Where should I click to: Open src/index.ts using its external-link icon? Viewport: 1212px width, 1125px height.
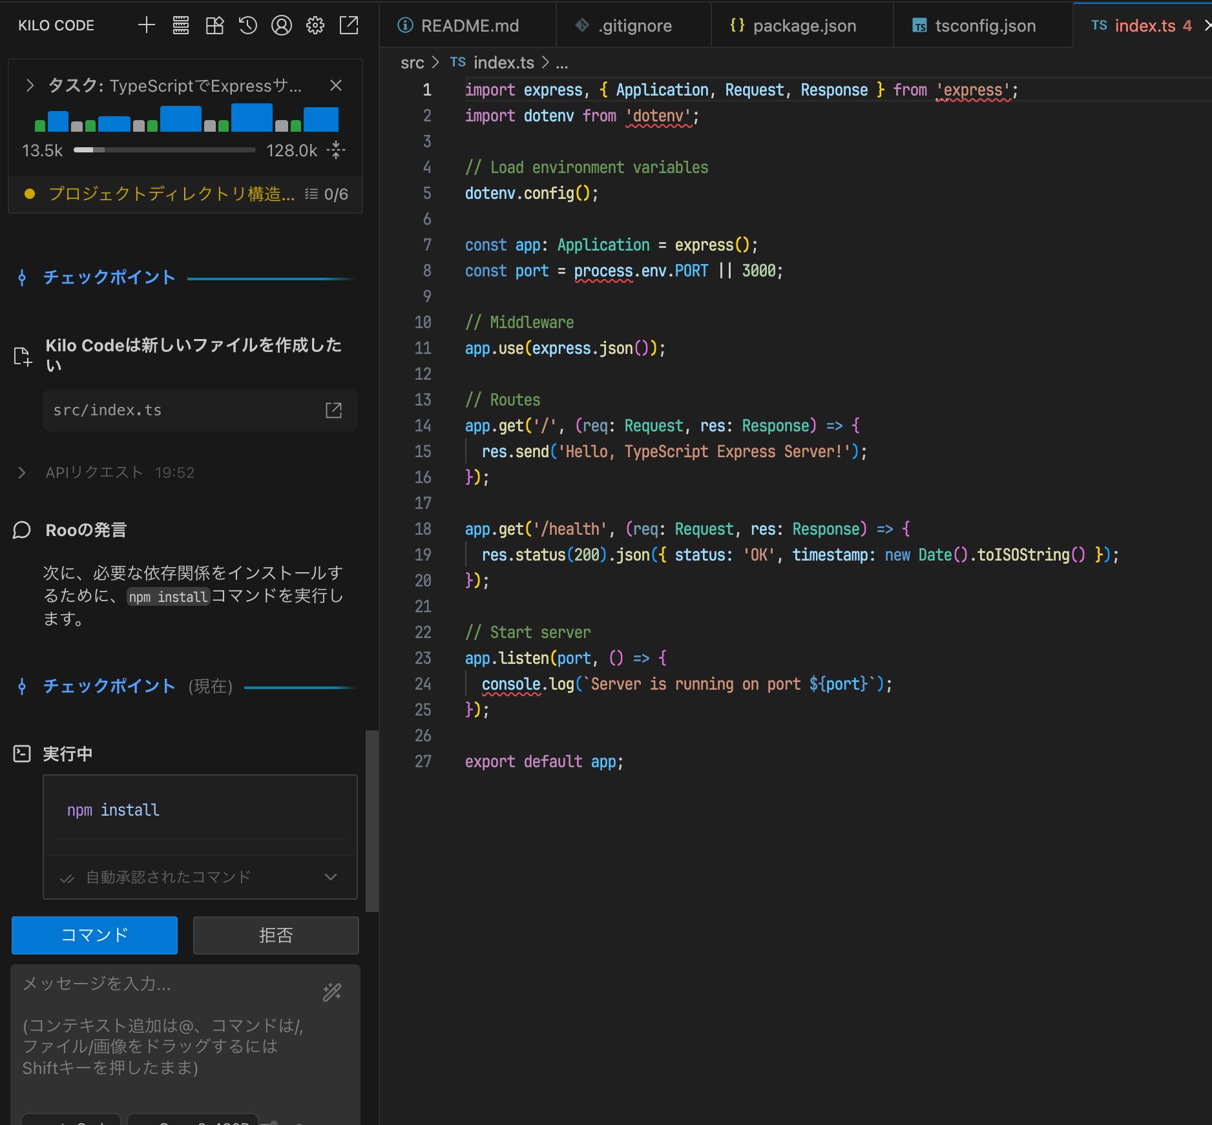tap(333, 410)
